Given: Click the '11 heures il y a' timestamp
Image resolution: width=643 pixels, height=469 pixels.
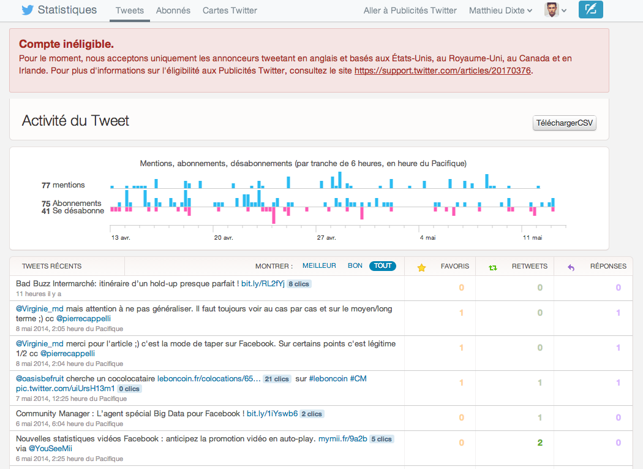Looking at the screenshot, I should 39,294.
